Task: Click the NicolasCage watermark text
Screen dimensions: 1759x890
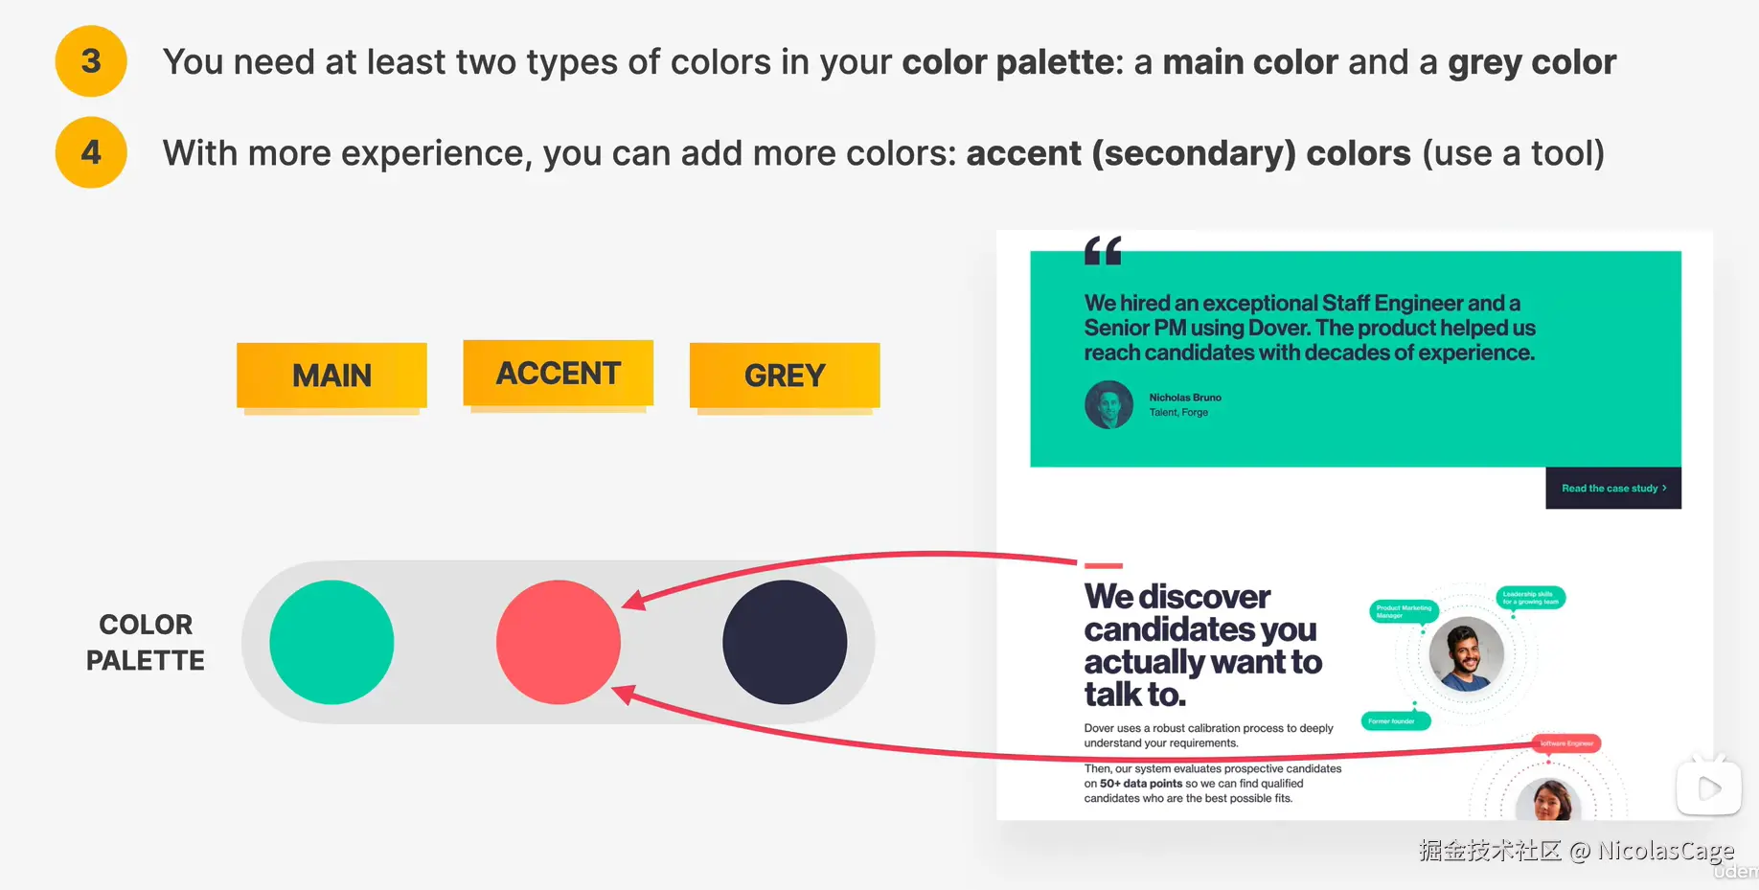Action: [1665, 851]
